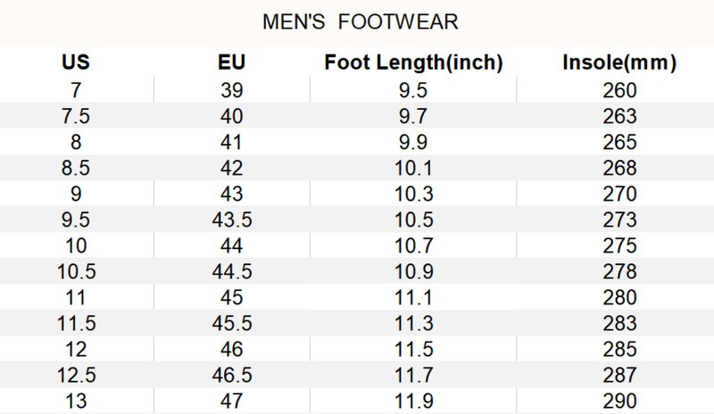Click the Insole(mm) column header
This screenshot has height=414, width=714.
click(619, 64)
